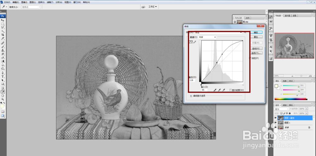Select the Gradient tool

[x=3, y=61]
